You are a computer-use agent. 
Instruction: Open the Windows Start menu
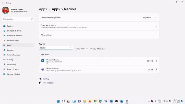pos(58,101)
